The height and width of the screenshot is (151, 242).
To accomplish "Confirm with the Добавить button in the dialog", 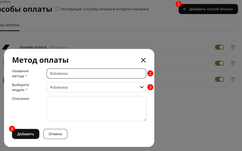I will [26, 134].
